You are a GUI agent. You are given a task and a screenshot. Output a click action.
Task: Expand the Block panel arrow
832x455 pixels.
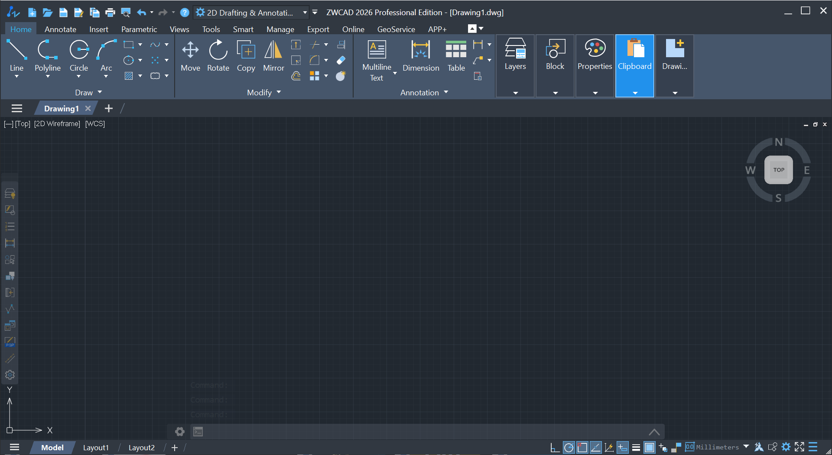[555, 93]
